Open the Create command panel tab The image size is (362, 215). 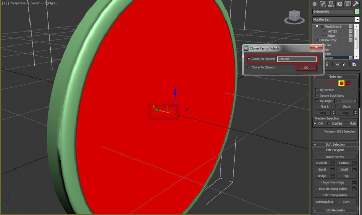pos(314,4)
